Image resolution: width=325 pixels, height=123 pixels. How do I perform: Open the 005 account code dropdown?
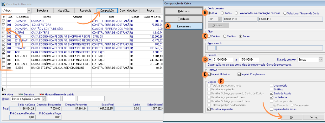tap(220, 19)
